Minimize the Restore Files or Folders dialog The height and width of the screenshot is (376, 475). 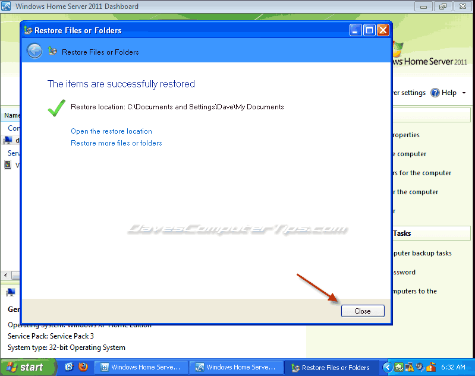click(x=356, y=30)
